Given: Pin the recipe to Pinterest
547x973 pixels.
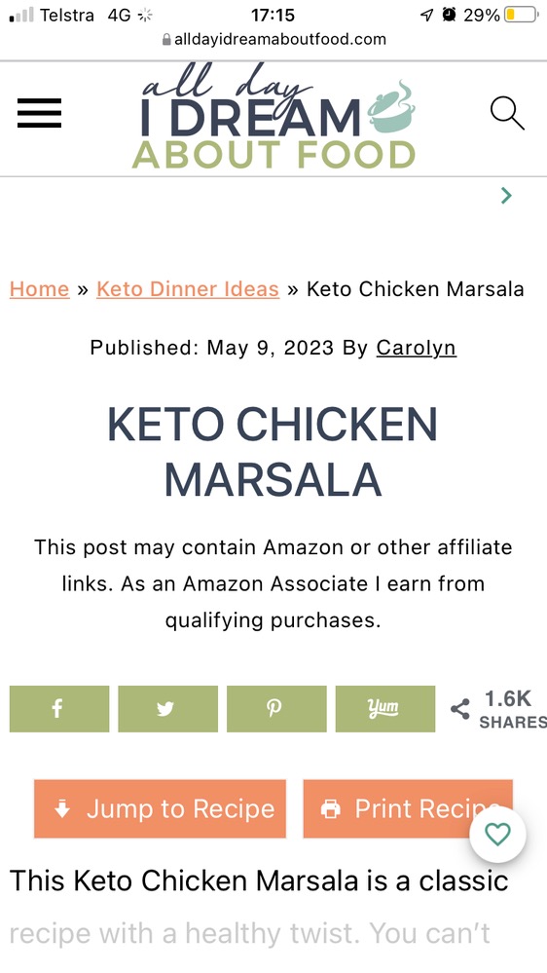Looking at the screenshot, I should click(276, 709).
